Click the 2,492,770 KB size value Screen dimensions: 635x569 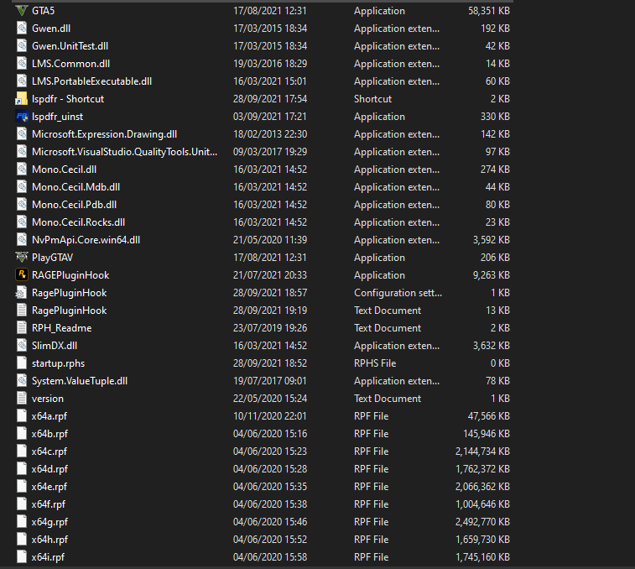pyautogui.click(x=482, y=522)
